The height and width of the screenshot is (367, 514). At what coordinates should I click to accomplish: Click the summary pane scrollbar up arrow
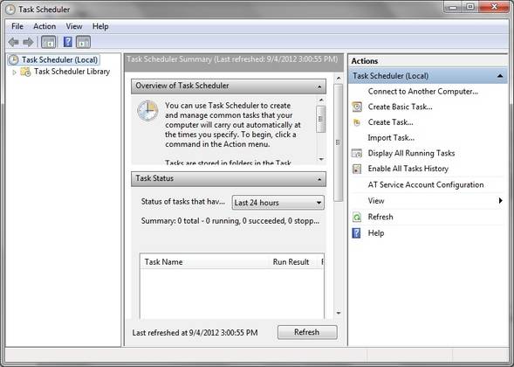pyautogui.click(x=339, y=78)
